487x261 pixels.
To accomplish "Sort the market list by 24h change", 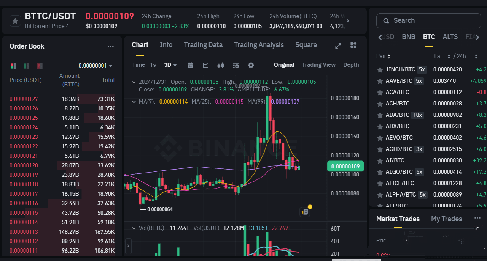I will click(468, 56).
